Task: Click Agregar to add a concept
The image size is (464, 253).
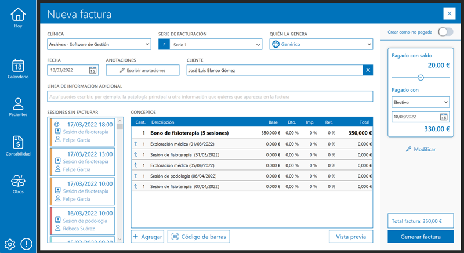Action: [147, 237]
